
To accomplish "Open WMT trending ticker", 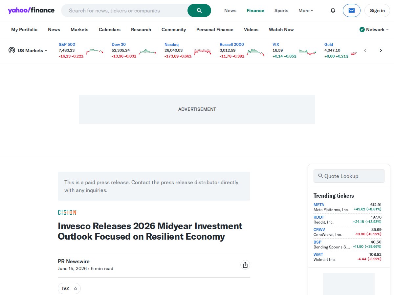I will point(318,255).
